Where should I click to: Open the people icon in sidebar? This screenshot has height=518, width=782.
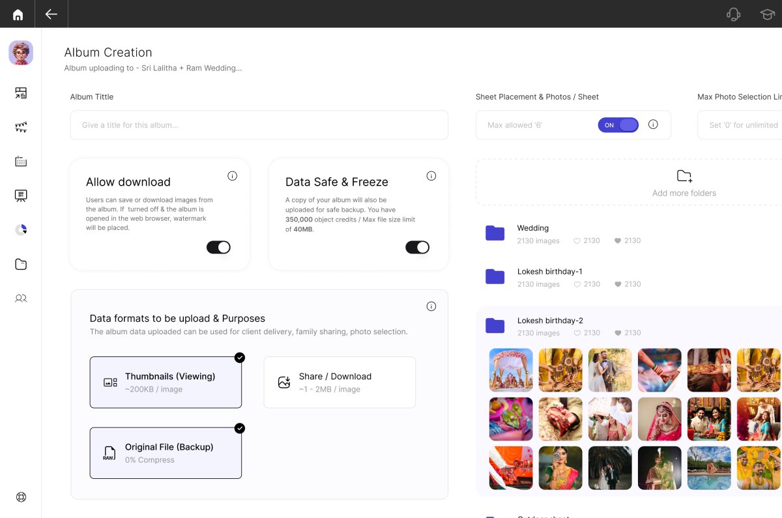tap(21, 298)
